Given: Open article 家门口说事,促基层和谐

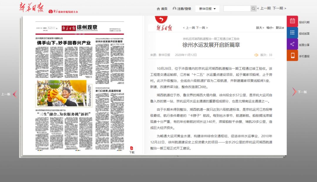Looking at the screenshot, I should click(x=108, y=91).
